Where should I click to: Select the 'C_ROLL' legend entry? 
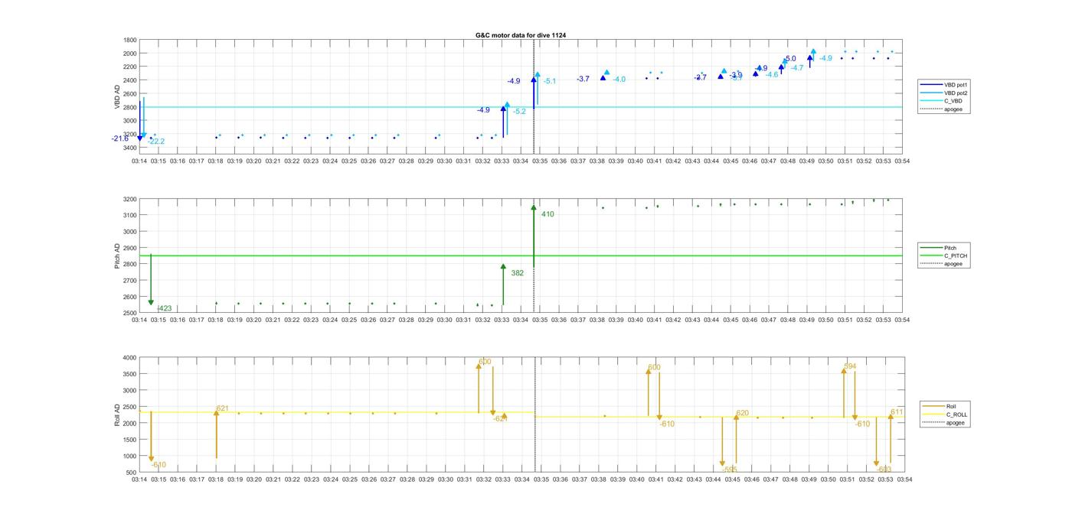(x=944, y=415)
